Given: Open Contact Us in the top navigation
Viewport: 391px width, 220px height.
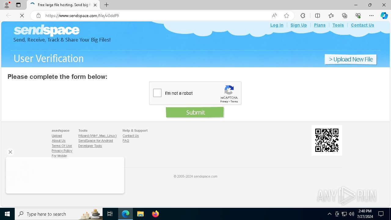Looking at the screenshot, I should (x=362, y=25).
